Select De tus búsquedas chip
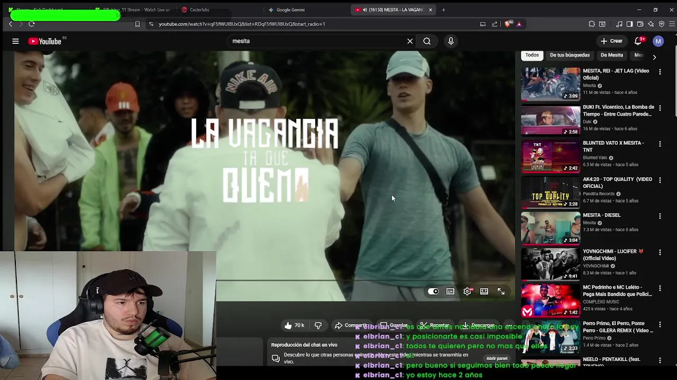Image resolution: width=677 pixels, height=380 pixels. (570, 55)
